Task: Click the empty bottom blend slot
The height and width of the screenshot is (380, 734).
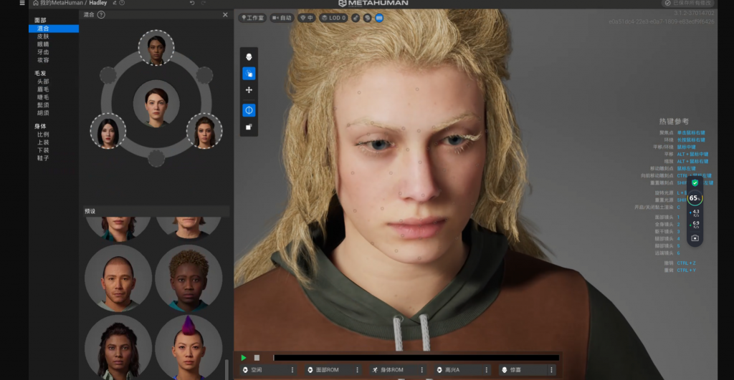Action: click(156, 158)
